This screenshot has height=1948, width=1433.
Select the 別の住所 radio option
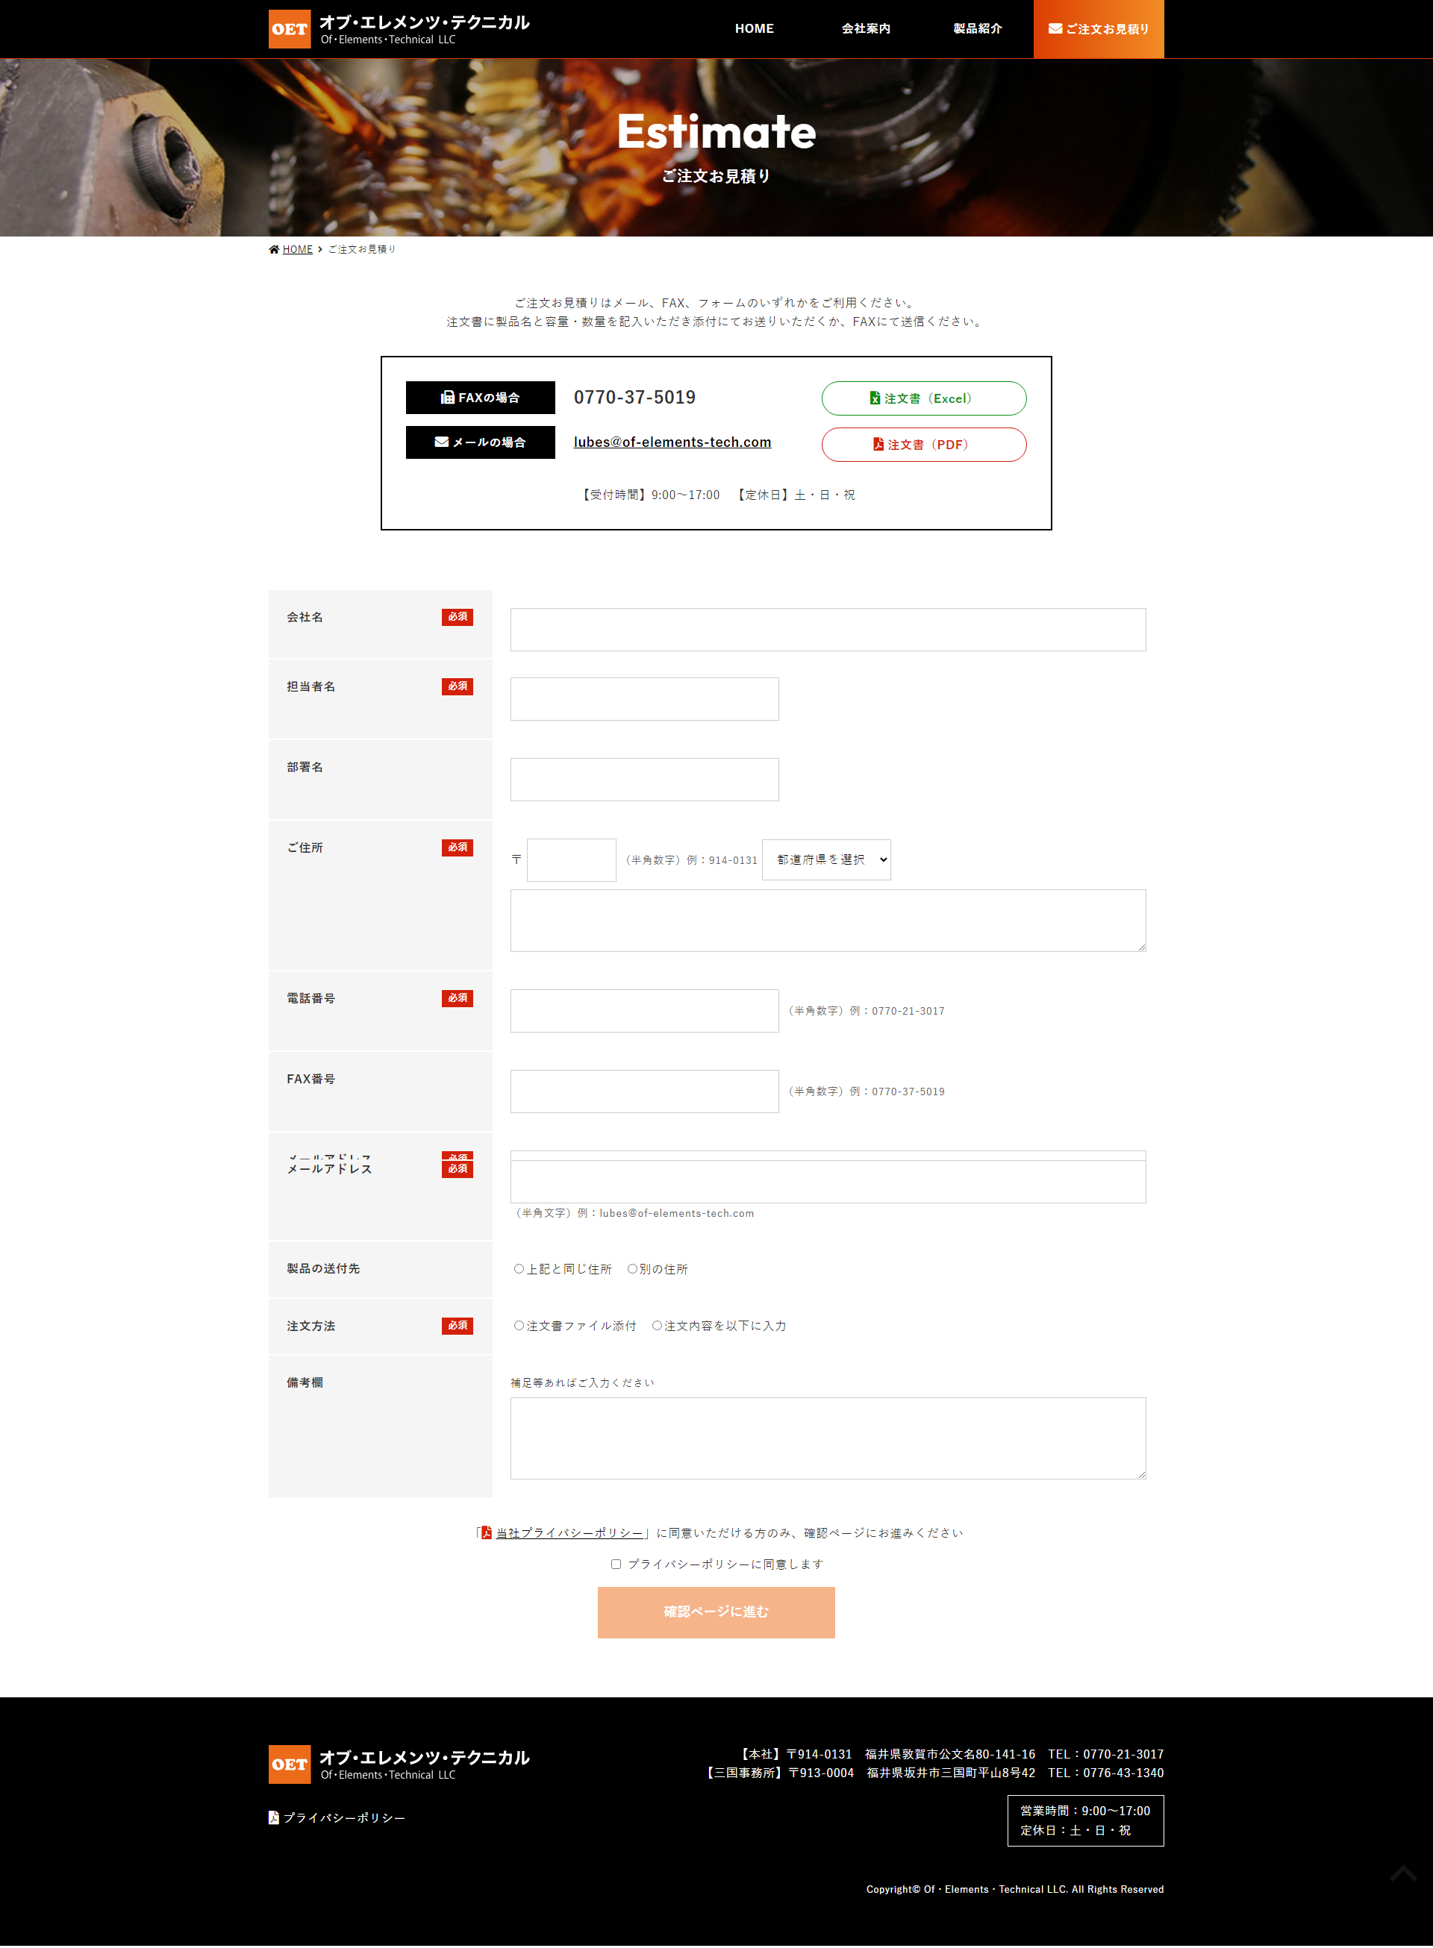(632, 1268)
